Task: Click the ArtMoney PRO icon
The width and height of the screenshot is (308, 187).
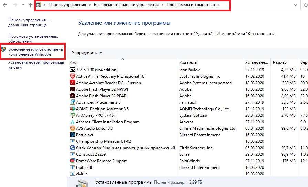Action: [x=72, y=115]
